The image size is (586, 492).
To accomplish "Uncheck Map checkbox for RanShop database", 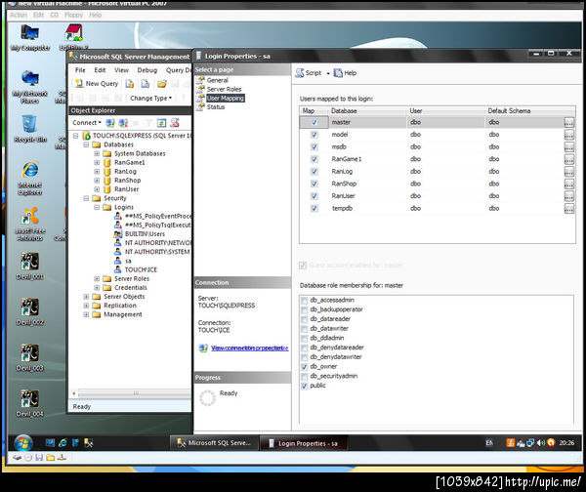I will tap(314, 184).
